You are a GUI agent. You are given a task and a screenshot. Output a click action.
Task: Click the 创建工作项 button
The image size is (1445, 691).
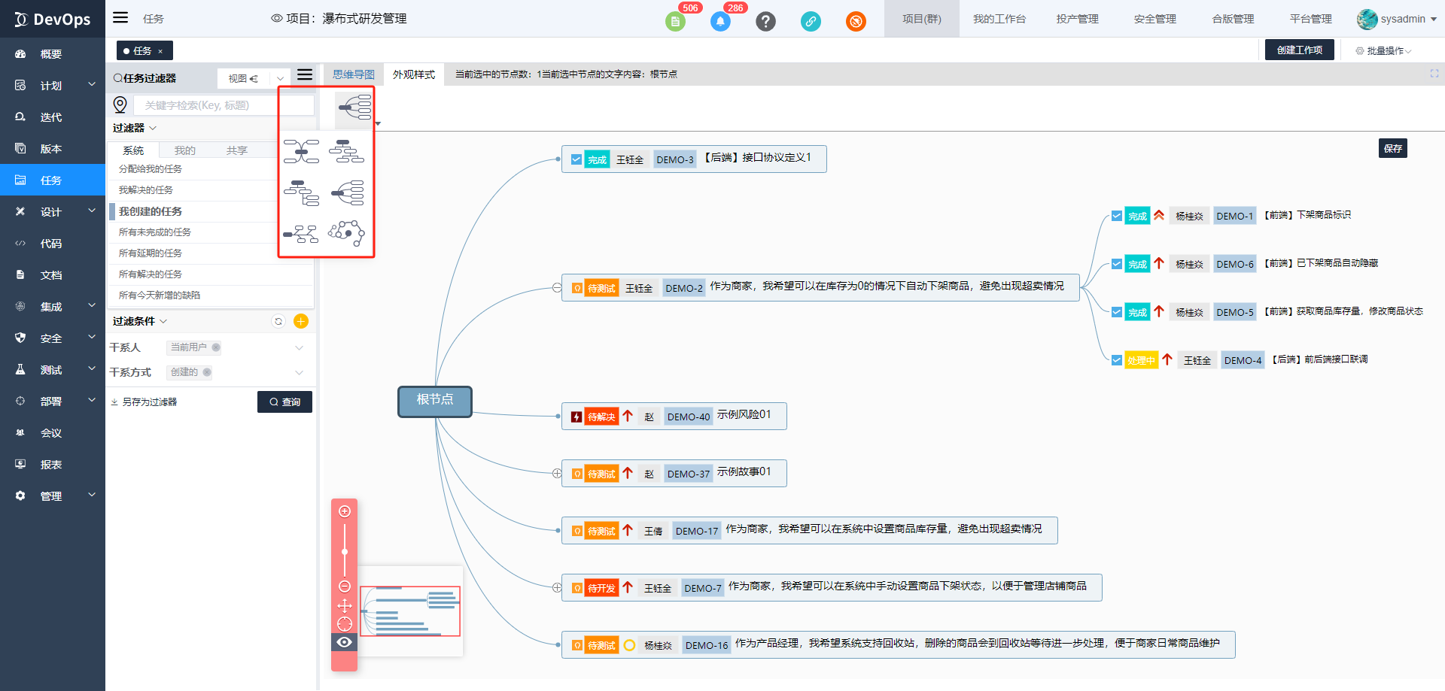pos(1300,50)
